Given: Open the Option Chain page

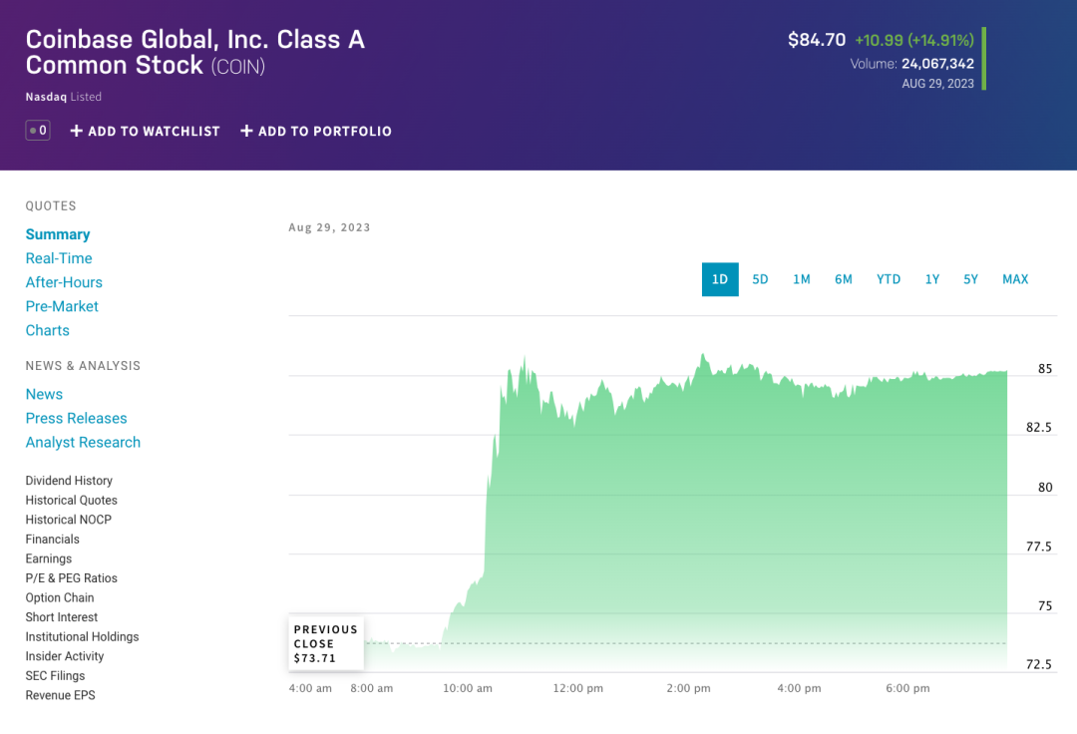Looking at the screenshot, I should click(60, 597).
